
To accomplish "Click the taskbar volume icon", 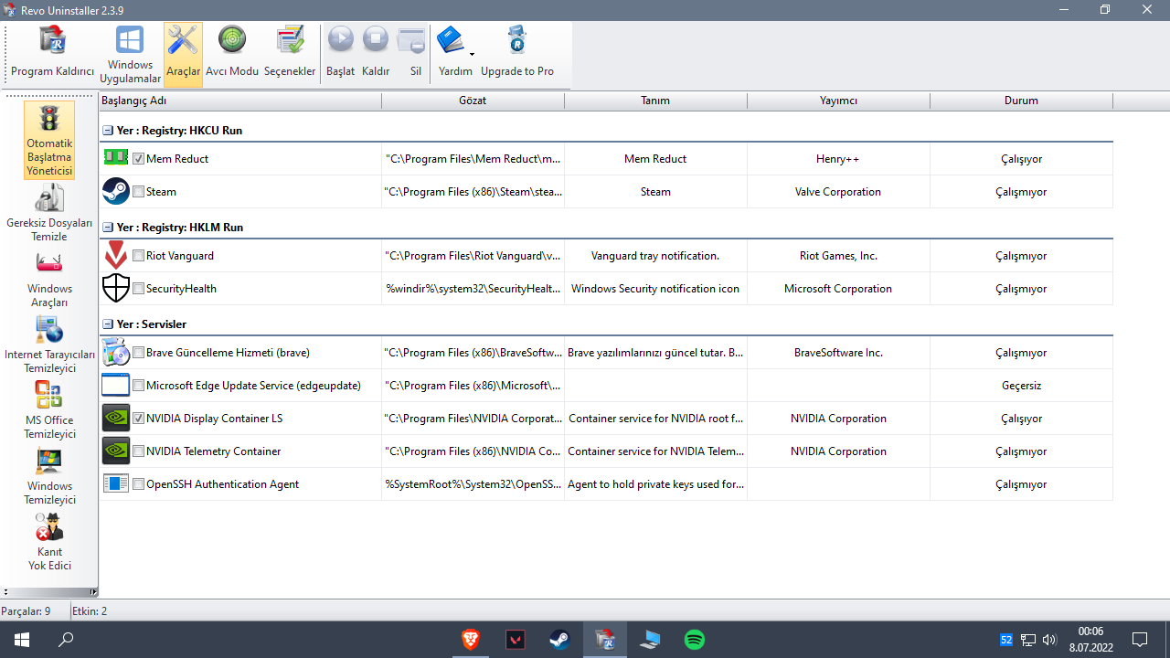I will click(x=1049, y=640).
